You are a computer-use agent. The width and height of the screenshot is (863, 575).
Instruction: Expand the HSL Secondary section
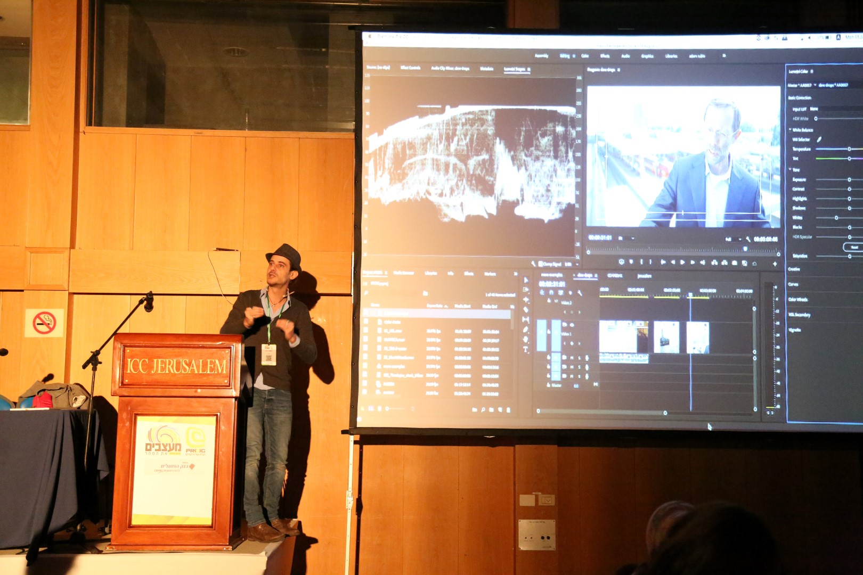[x=799, y=315]
